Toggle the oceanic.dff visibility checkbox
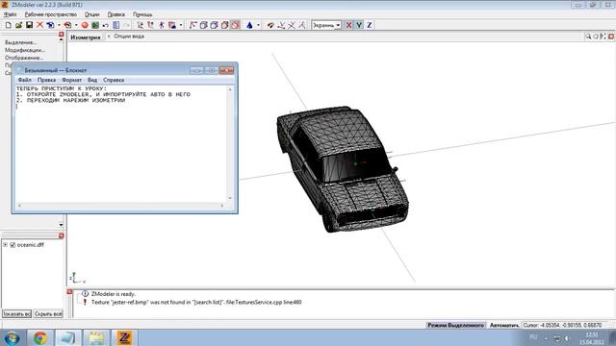 (13, 245)
